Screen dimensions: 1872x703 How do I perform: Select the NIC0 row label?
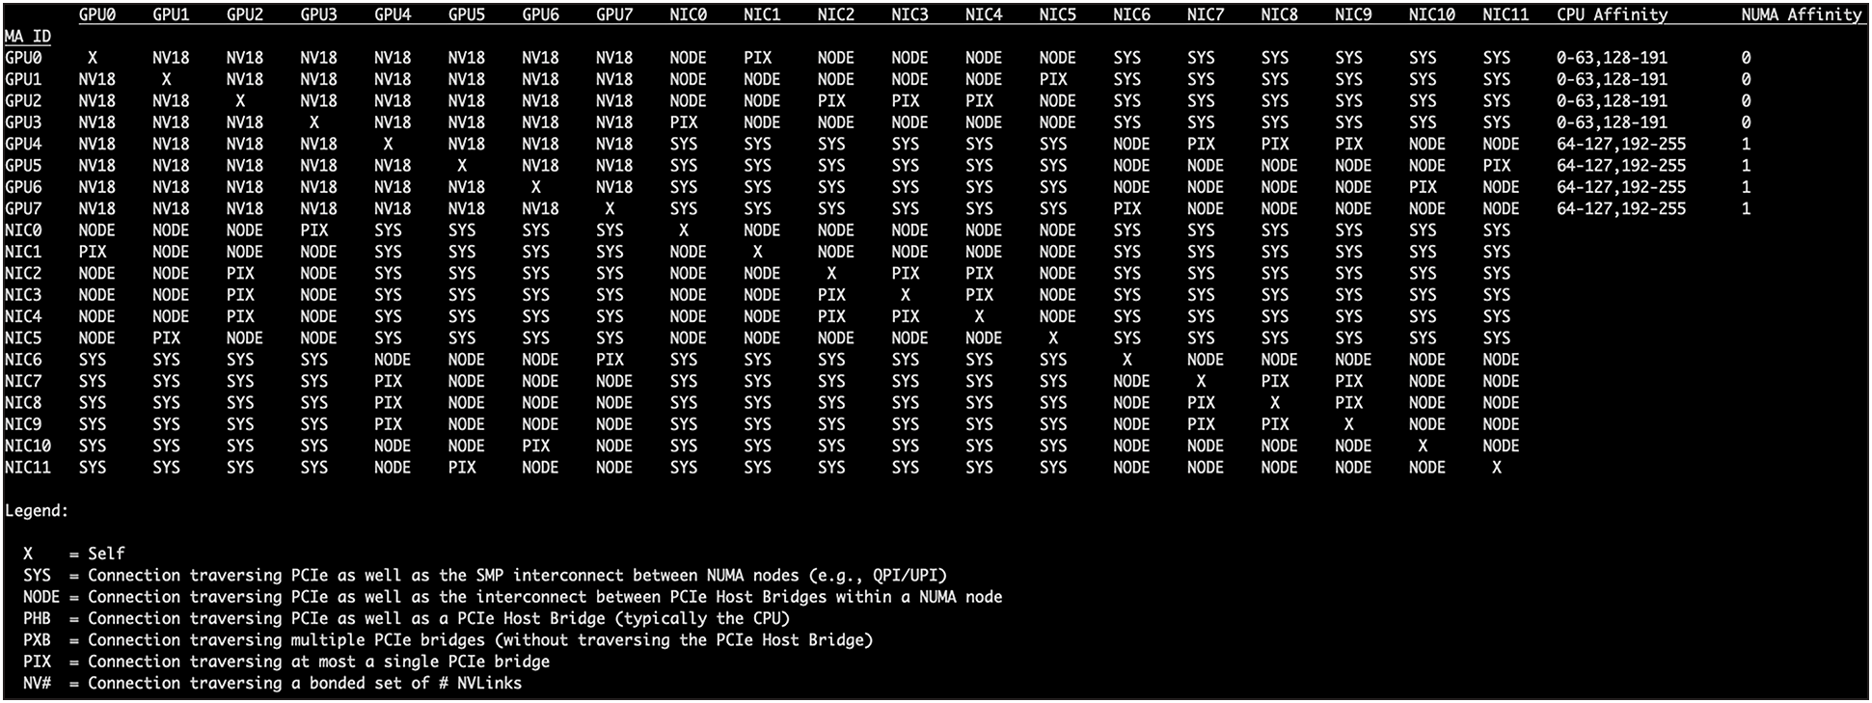[23, 230]
